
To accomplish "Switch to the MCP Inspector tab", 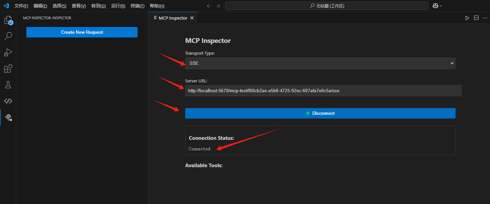I will click(x=173, y=18).
